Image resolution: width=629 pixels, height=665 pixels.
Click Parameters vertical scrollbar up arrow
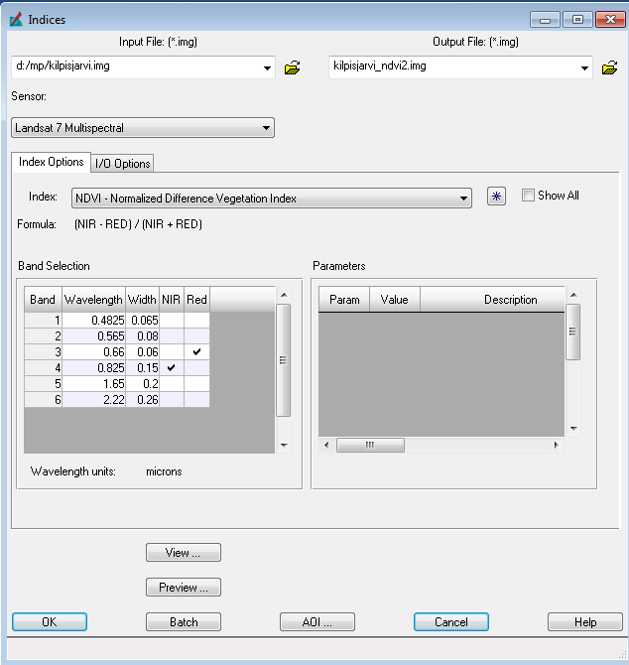(x=573, y=295)
